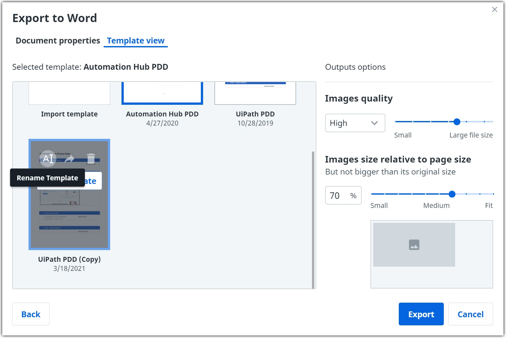
Task: Click the UiPath PDD (Copy) template name
Action: click(x=69, y=259)
